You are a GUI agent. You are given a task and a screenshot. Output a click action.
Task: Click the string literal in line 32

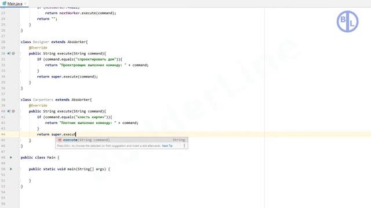(93, 65)
